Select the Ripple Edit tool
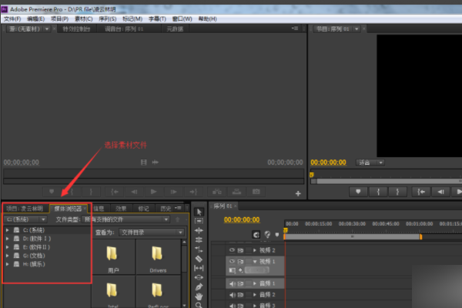 tap(199, 230)
